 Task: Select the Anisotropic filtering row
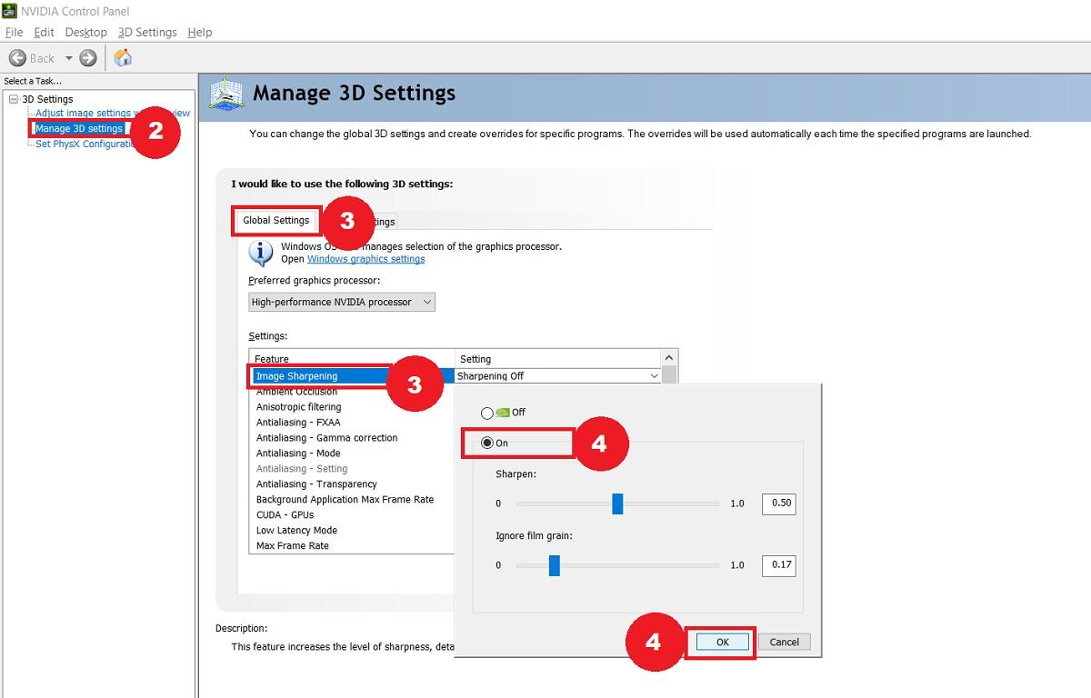click(x=352, y=407)
